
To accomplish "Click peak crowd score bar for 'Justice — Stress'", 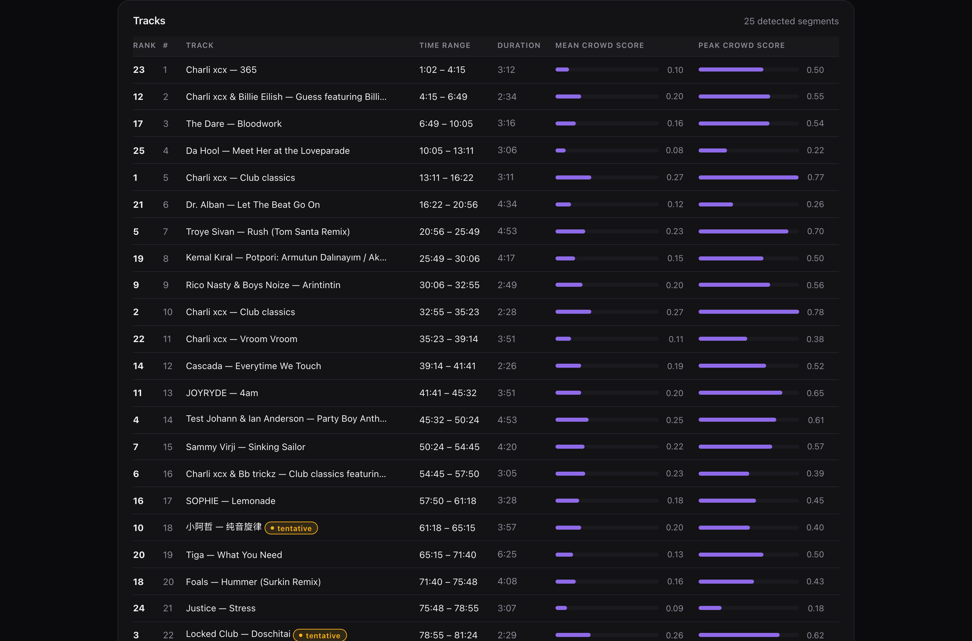I will [x=748, y=608].
